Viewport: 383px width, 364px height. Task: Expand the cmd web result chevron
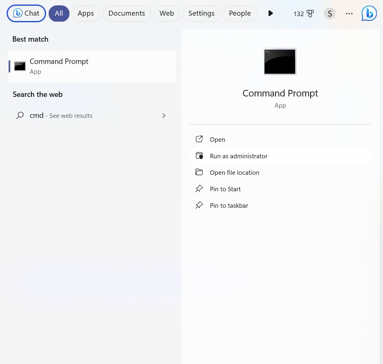[x=164, y=116]
